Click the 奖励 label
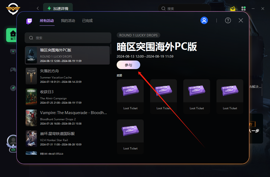Viewport: 270px width, 177px height. tap(119, 75)
